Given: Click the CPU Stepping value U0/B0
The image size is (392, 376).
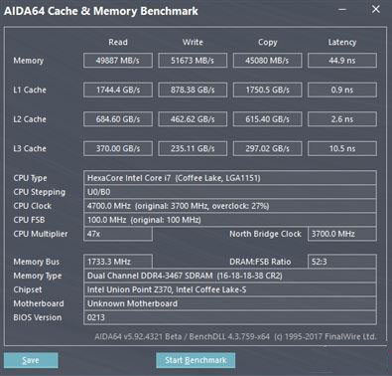Looking at the screenshot, I should point(230,192).
